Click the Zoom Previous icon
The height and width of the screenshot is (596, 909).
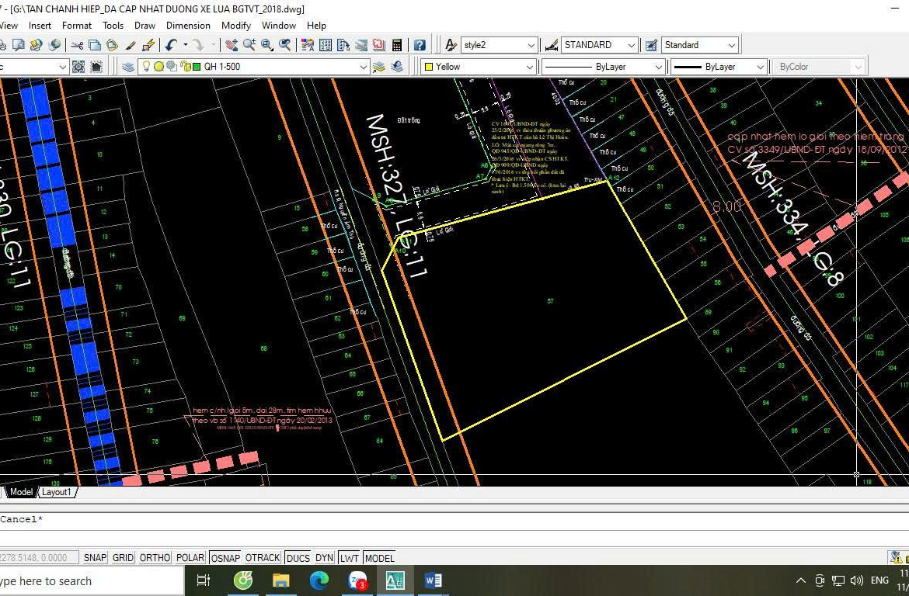pos(286,45)
